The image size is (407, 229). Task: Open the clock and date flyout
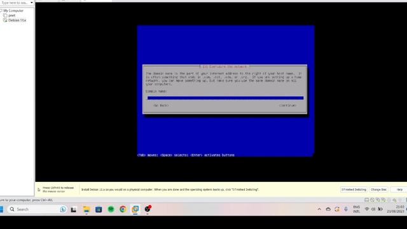click(x=396, y=209)
